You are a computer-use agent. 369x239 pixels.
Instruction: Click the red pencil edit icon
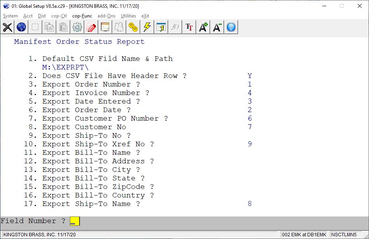[x=91, y=27]
